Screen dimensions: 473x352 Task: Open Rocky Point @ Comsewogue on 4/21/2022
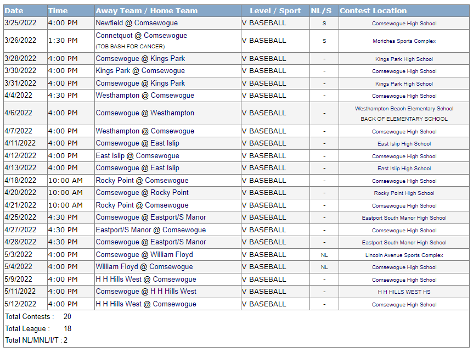pyautogui.click(x=142, y=205)
